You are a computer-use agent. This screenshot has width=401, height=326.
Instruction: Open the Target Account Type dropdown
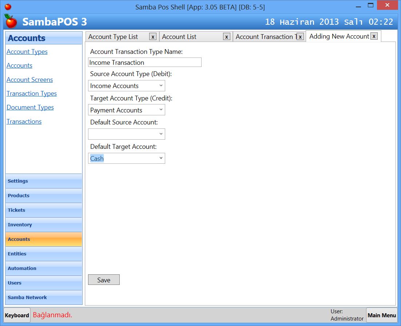click(x=161, y=110)
